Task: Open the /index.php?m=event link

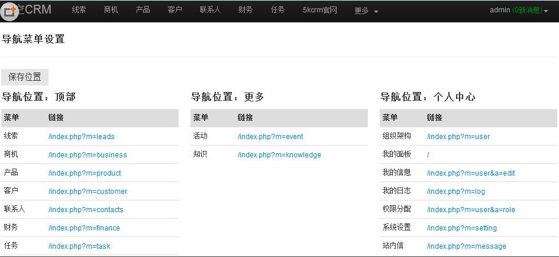Action: (270, 137)
